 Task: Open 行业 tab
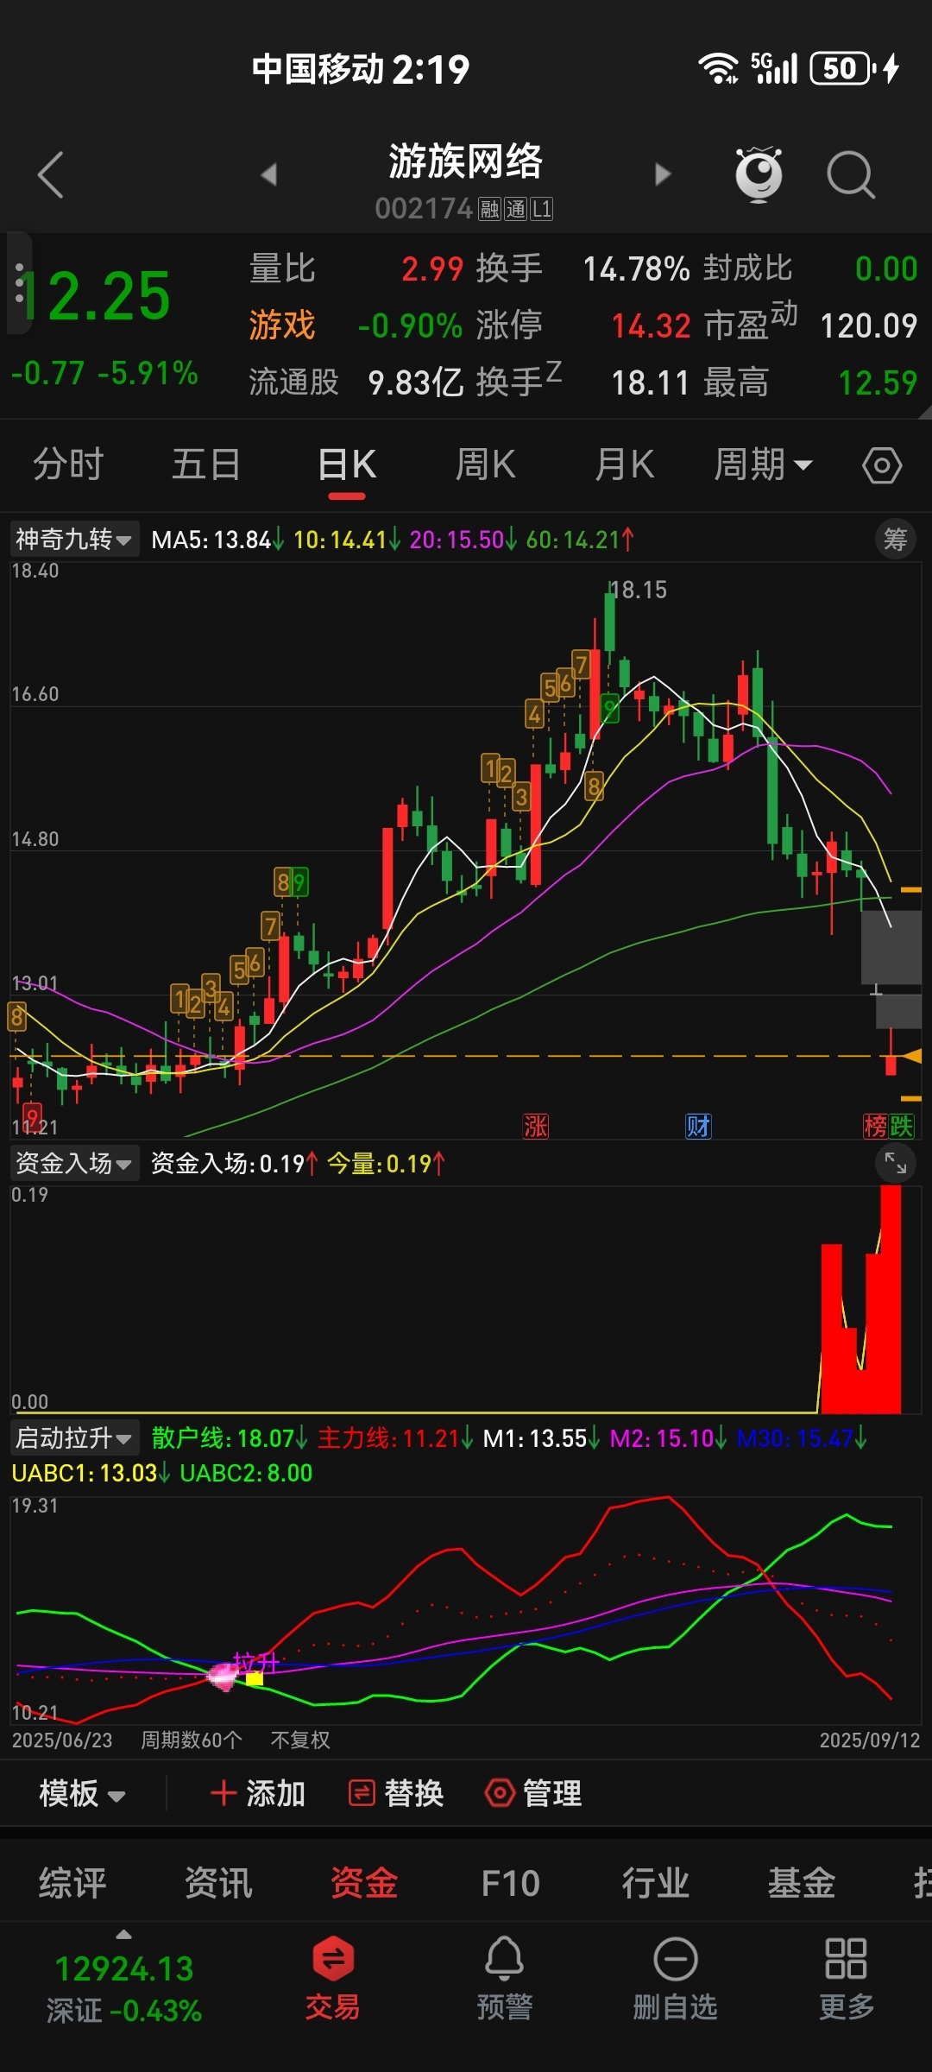[656, 1883]
